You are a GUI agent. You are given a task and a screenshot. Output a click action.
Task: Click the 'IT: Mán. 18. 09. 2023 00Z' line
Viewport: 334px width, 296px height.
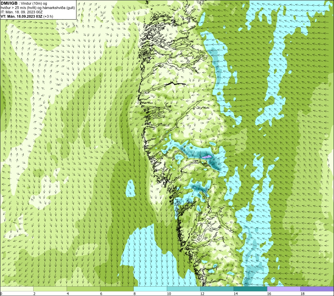tap(22, 12)
